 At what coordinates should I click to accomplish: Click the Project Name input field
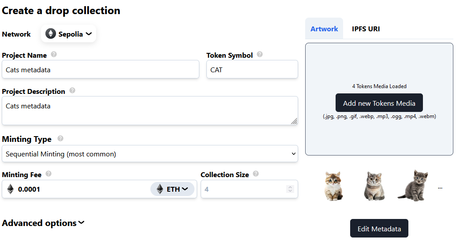pyautogui.click(x=101, y=70)
